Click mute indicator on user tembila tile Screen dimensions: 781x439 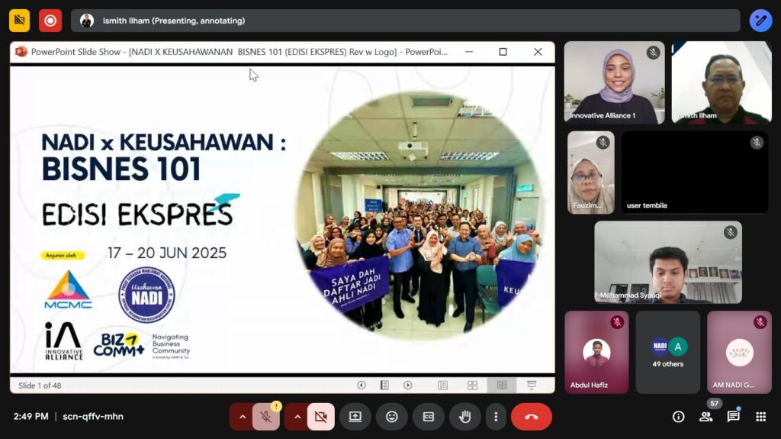pos(757,143)
